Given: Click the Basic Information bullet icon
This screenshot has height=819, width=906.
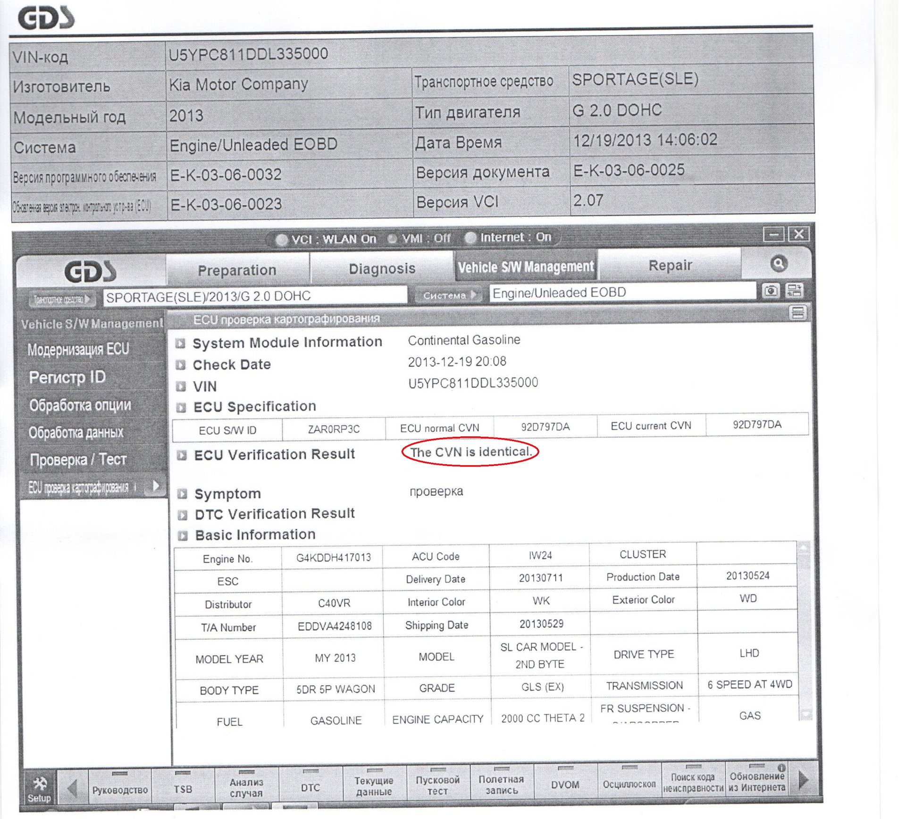Looking at the screenshot, I should (183, 535).
